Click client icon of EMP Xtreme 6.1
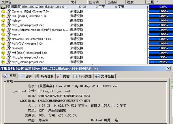This screenshot has height=124, width=173. (9, 16)
